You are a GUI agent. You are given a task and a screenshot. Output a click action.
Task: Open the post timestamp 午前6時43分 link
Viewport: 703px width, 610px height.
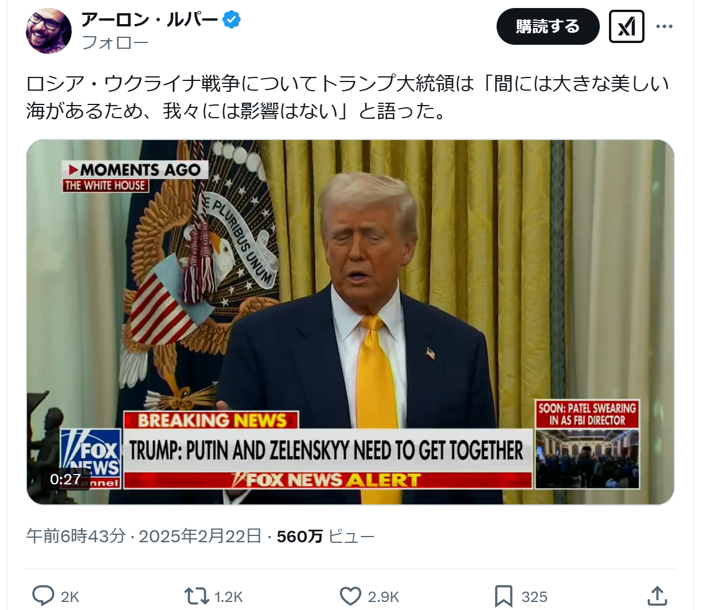tap(76, 536)
